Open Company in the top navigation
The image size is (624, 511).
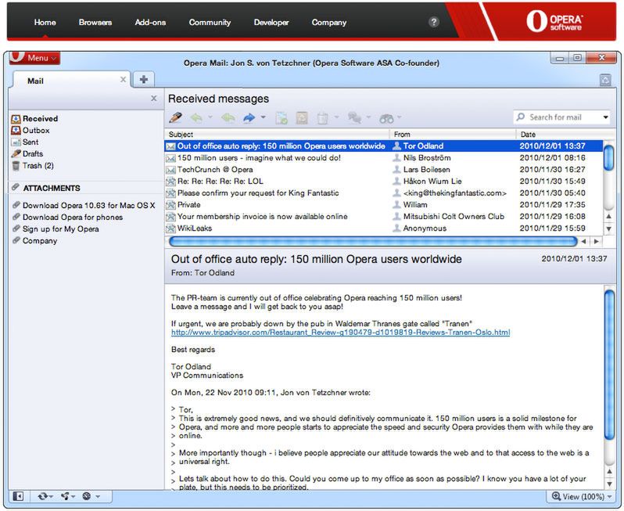329,23
